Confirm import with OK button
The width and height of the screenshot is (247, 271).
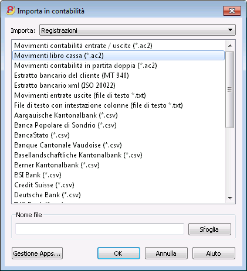pos(119,253)
